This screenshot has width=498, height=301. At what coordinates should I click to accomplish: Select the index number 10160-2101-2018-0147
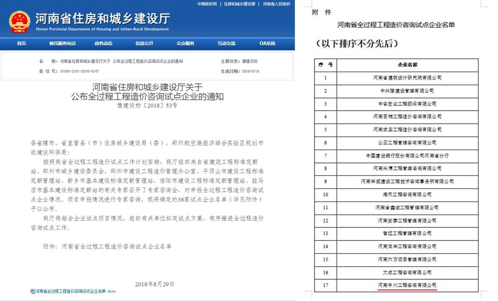click(79, 71)
